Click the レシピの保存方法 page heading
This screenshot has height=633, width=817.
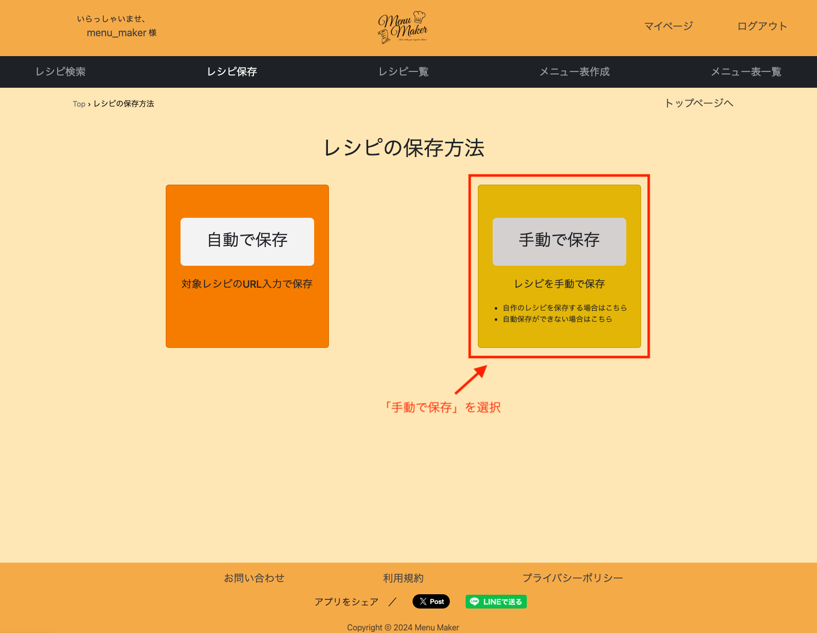tap(404, 148)
